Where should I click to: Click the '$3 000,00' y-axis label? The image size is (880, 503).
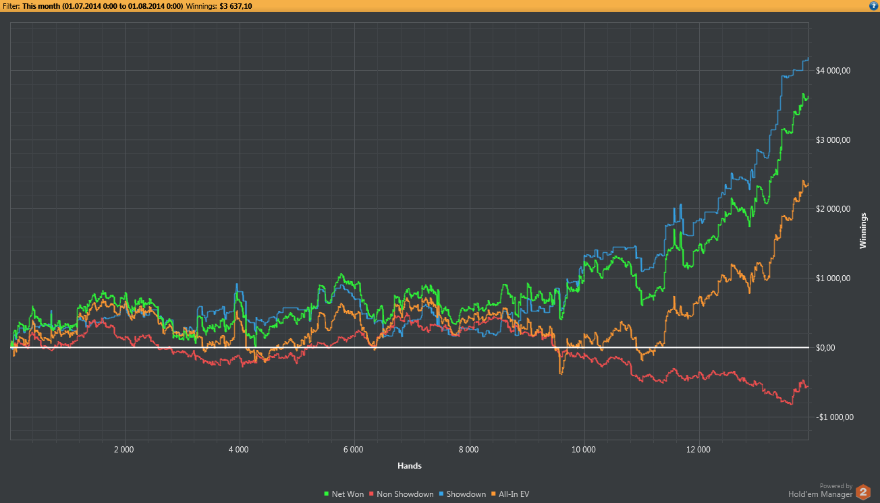(833, 140)
